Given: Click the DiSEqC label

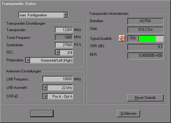Looking at the screenshot, I should point(13,96).
